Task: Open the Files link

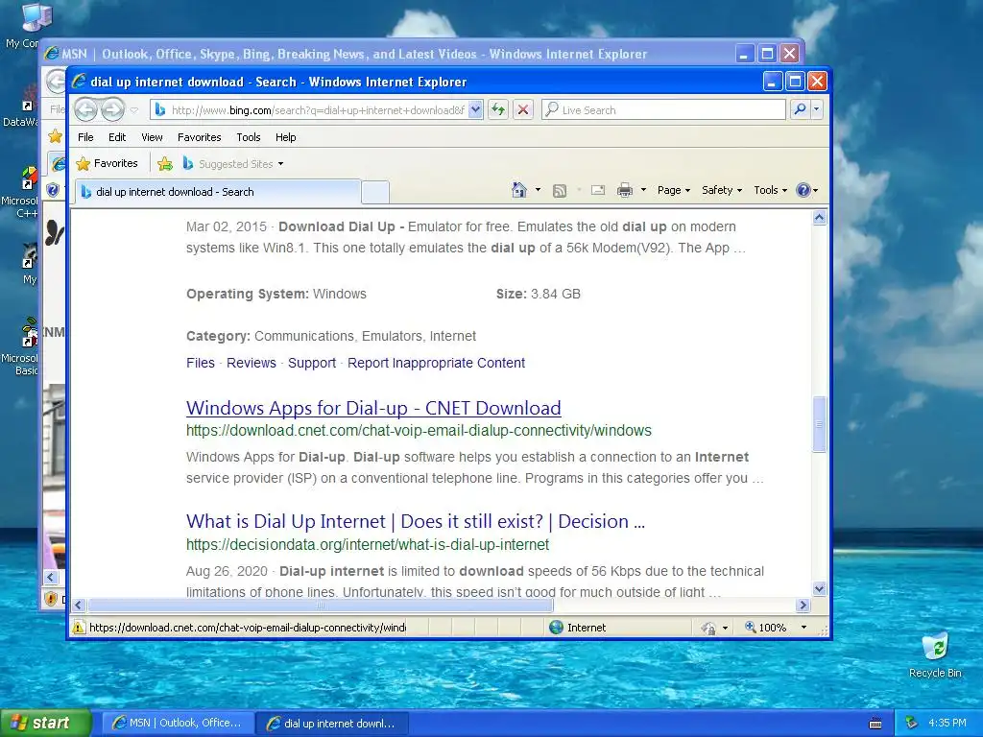Action: 201,363
